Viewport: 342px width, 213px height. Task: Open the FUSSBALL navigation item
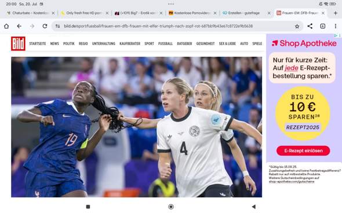click(x=165, y=43)
